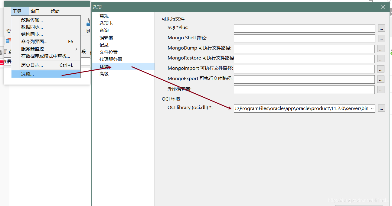
Task: Click the MongoImport executable path field
Action: click(304, 69)
